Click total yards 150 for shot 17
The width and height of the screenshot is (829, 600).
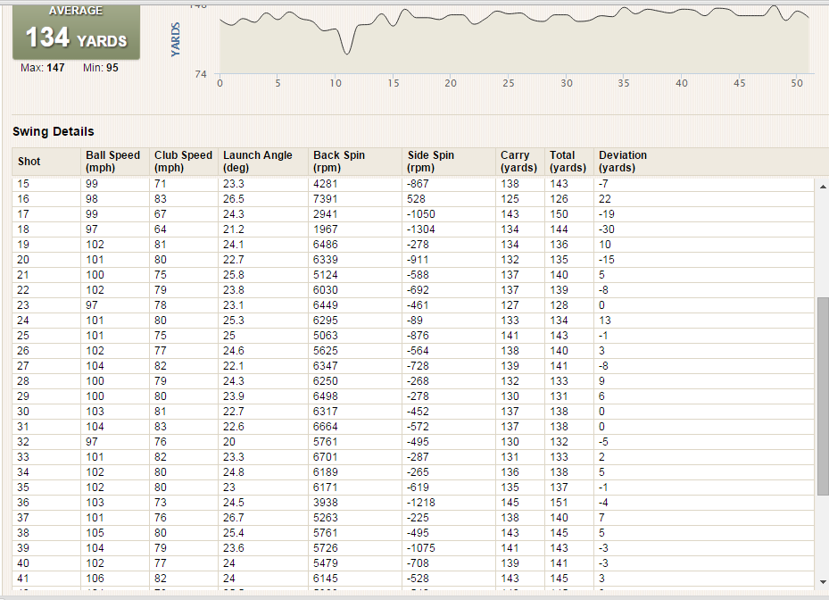pyautogui.click(x=559, y=214)
